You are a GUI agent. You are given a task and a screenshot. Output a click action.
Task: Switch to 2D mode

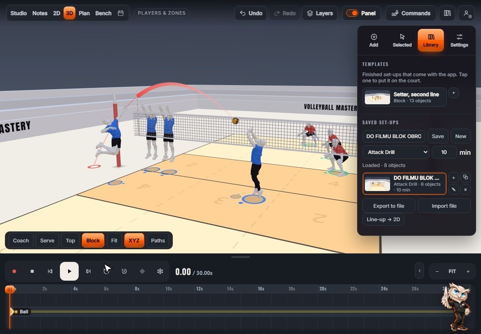(x=56, y=13)
